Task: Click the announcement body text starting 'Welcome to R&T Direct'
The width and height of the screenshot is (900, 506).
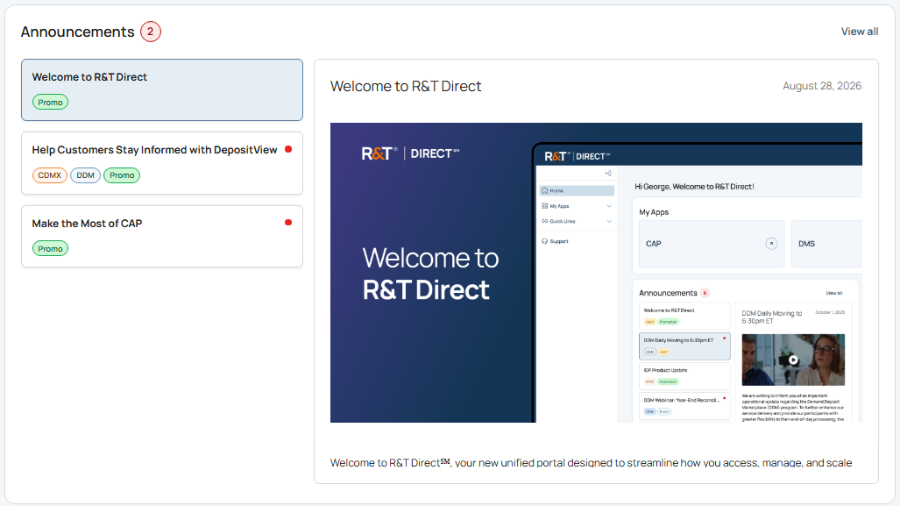Action: point(592,462)
